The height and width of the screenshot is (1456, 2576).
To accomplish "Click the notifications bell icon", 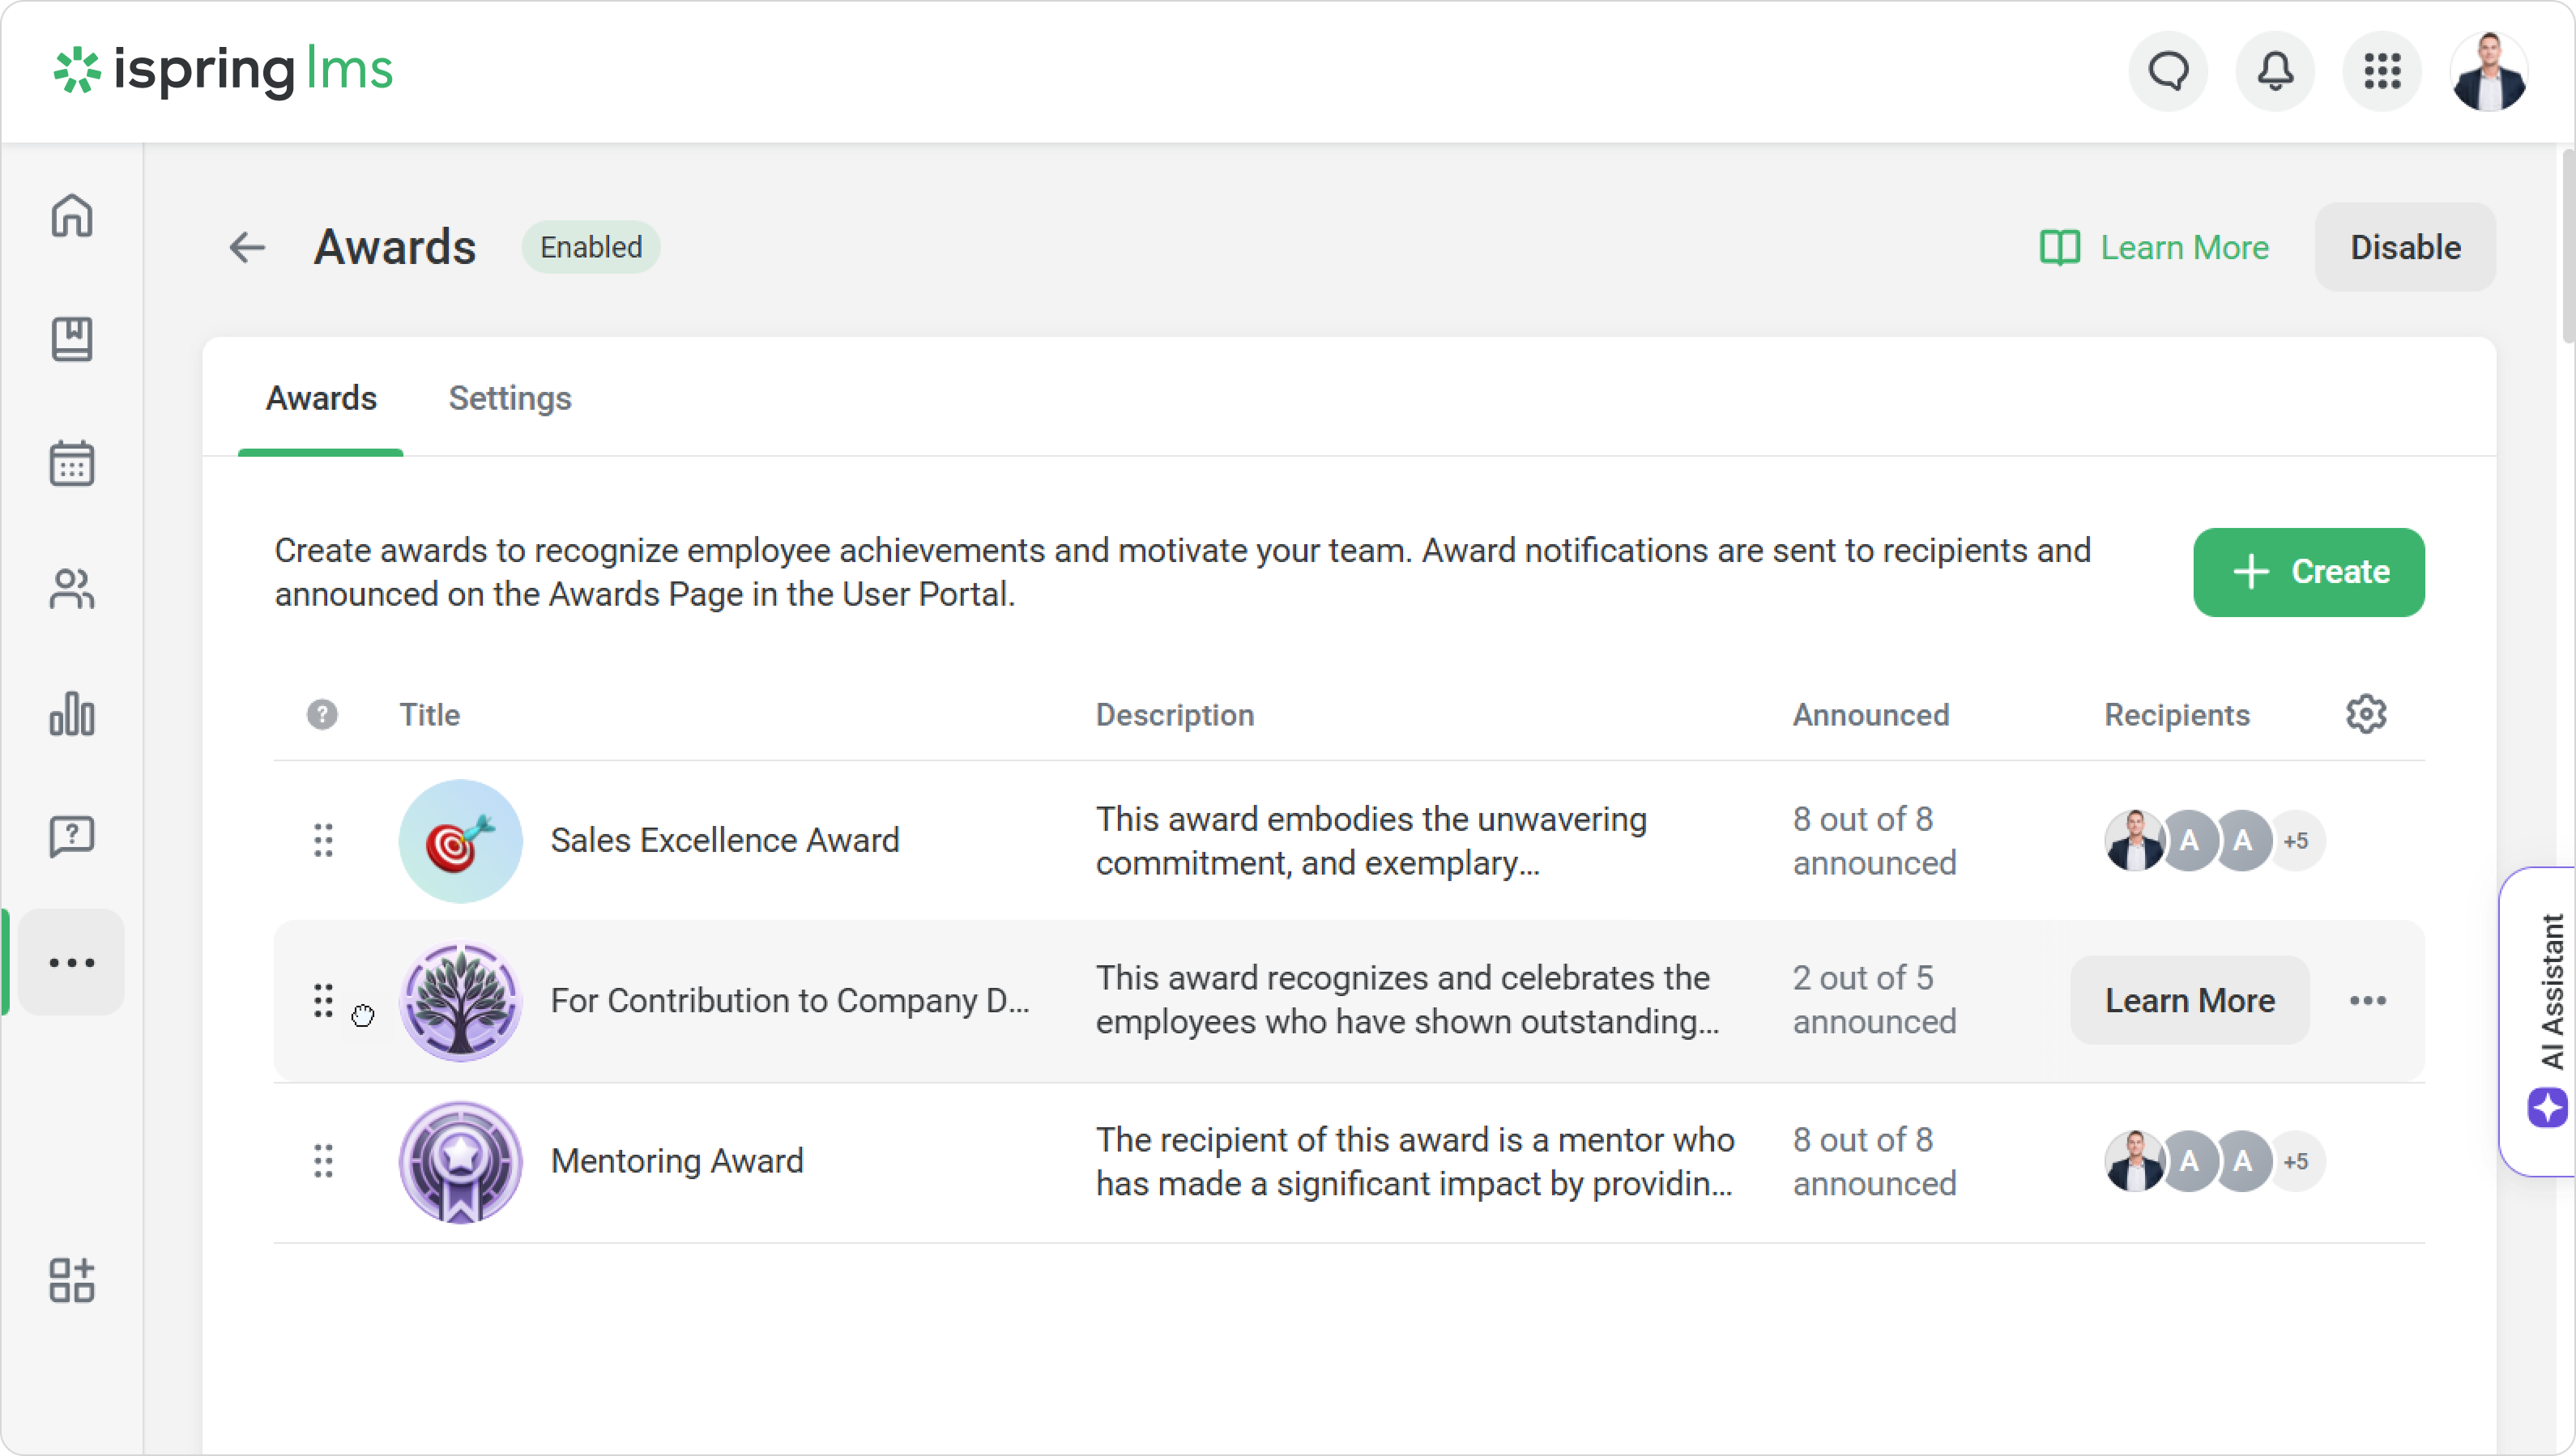I will (2275, 71).
